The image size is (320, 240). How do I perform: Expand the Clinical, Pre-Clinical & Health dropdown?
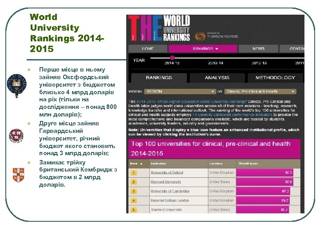(260, 92)
